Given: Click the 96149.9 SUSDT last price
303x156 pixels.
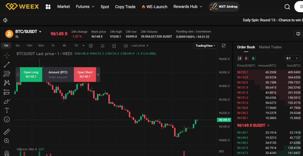Looking at the screenshot, I should (251, 125).
